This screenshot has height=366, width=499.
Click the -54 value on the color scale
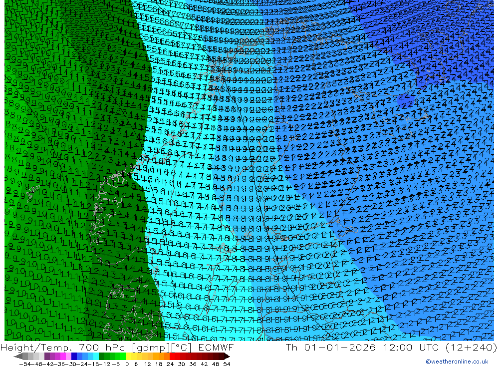25,364
